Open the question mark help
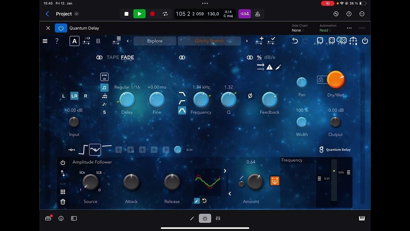 coord(57,41)
